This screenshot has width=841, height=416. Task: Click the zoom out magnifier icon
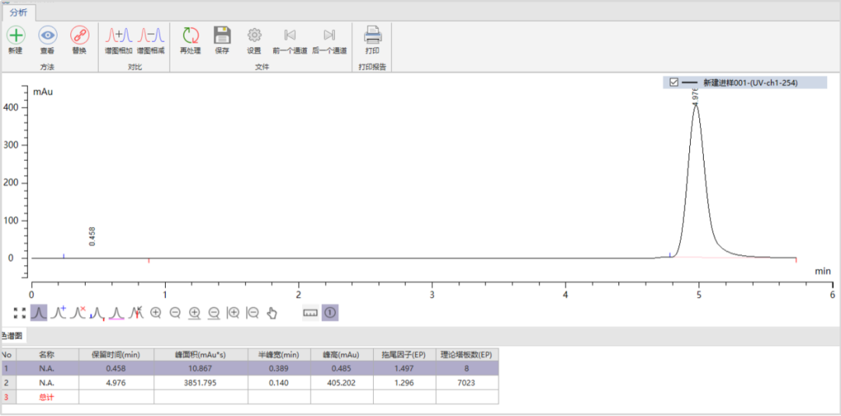click(175, 313)
